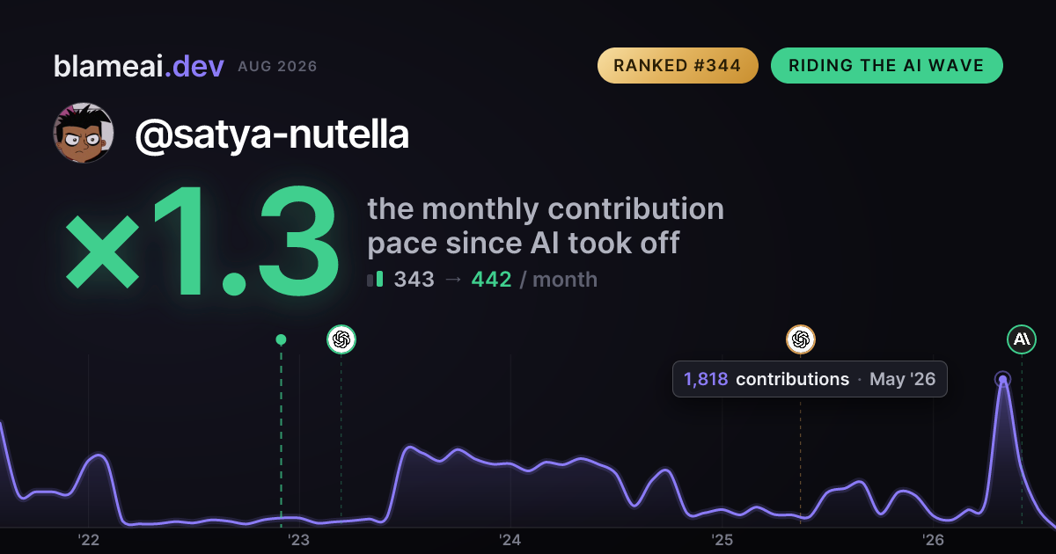Image resolution: width=1056 pixels, height=554 pixels.
Task: Click the RIDING THE AI WAVE badge
Action: [x=886, y=66]
